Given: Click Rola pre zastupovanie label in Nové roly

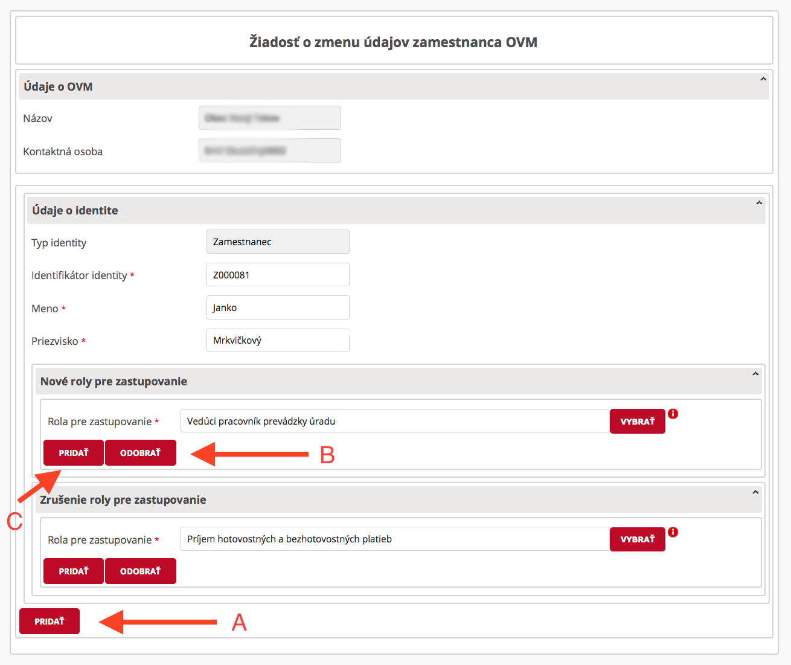Looking at the screenshot, I should click(x=100, y=422).
